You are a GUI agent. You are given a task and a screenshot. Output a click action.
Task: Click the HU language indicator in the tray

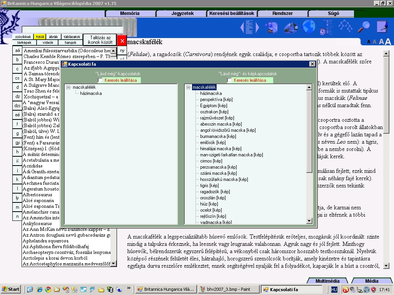334,290
